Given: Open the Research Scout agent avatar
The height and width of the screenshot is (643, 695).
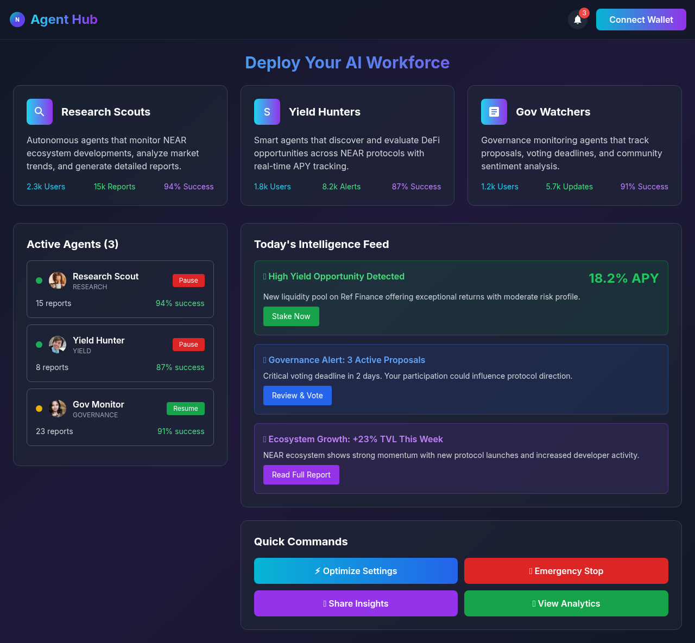Looking at the screenshot, I should (58, 281).
